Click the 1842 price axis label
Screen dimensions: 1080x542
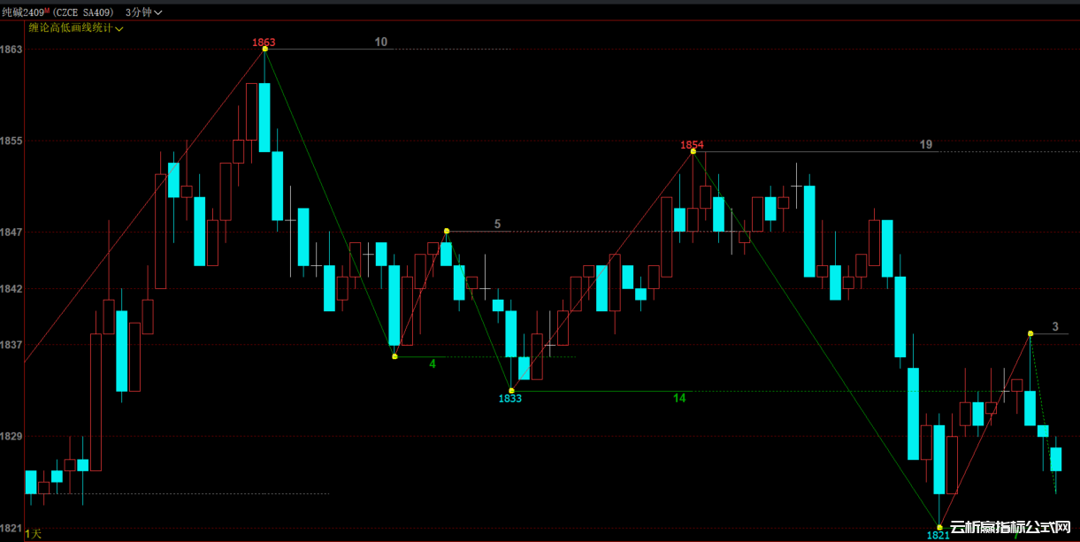(11, 288)
